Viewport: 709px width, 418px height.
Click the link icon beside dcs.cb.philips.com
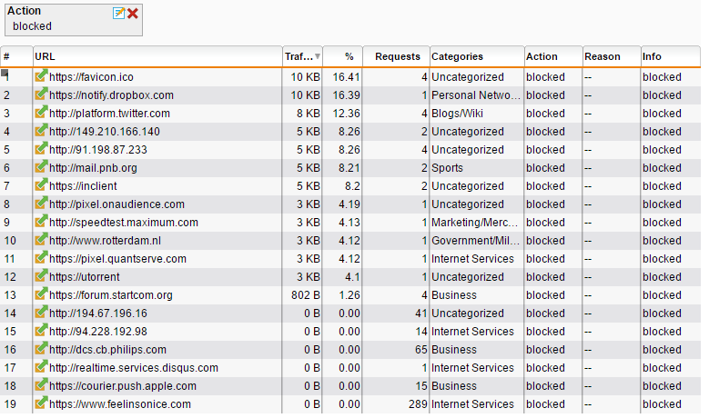click(41, 348)
